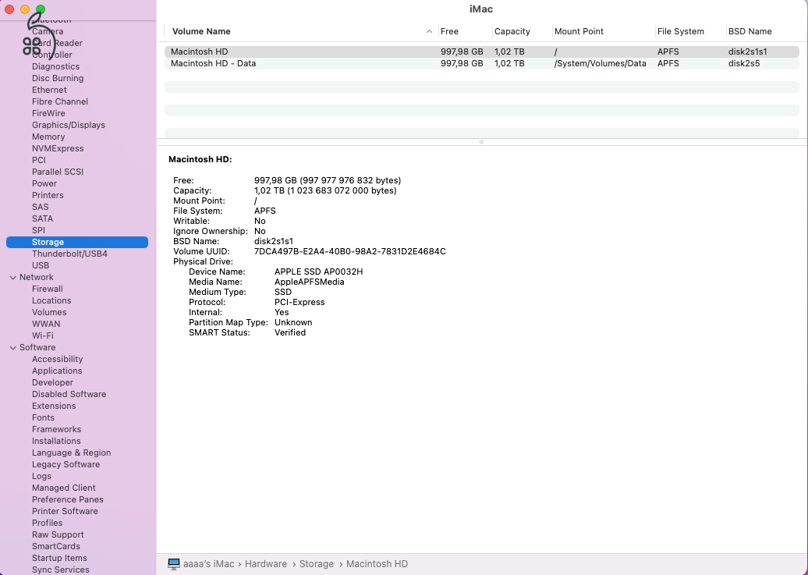Show the Applications list under Software
Viewport: 808px width, 575px height.
57,371
